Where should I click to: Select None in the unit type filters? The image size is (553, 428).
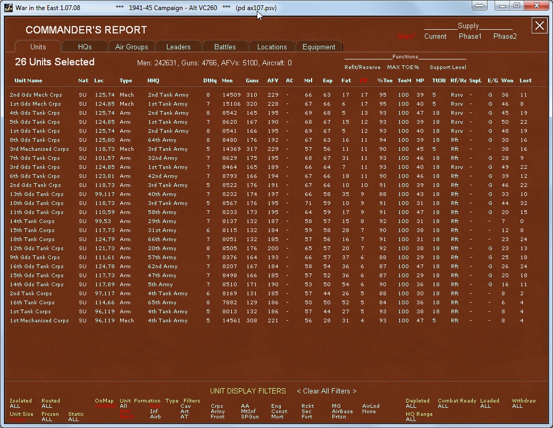coord(369,412)
